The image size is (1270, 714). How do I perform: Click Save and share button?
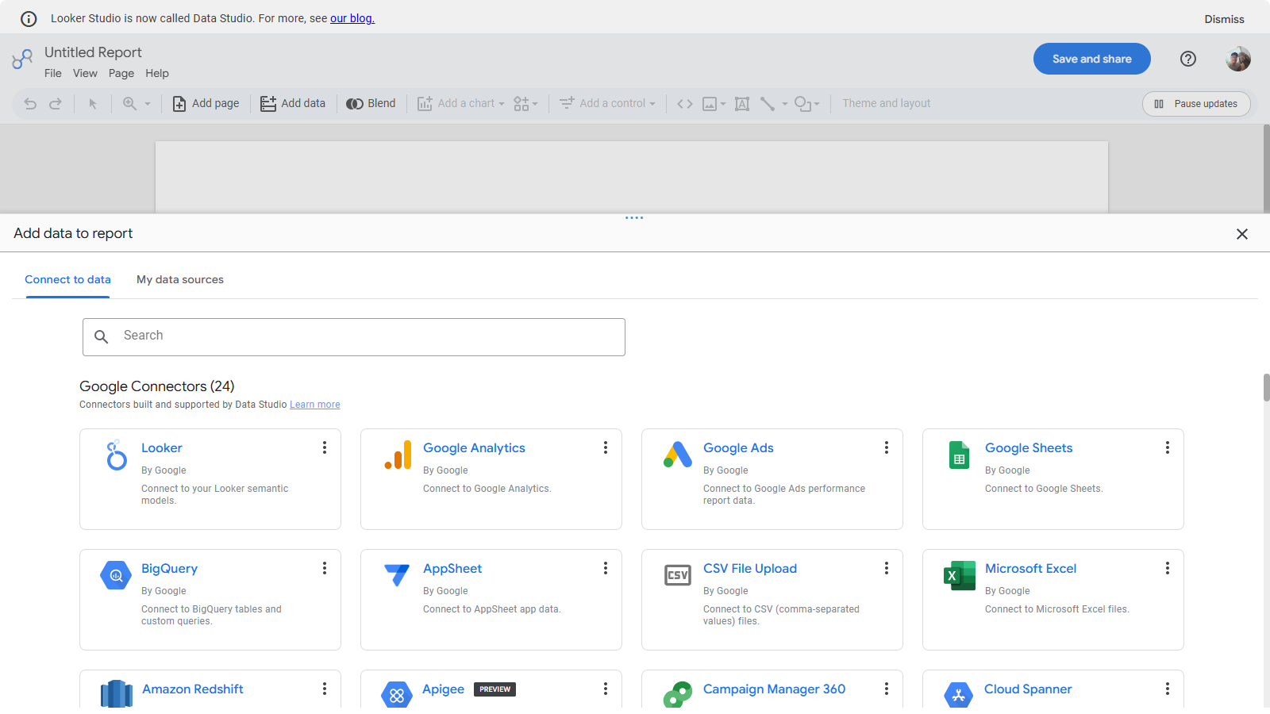pos(1092,59)
